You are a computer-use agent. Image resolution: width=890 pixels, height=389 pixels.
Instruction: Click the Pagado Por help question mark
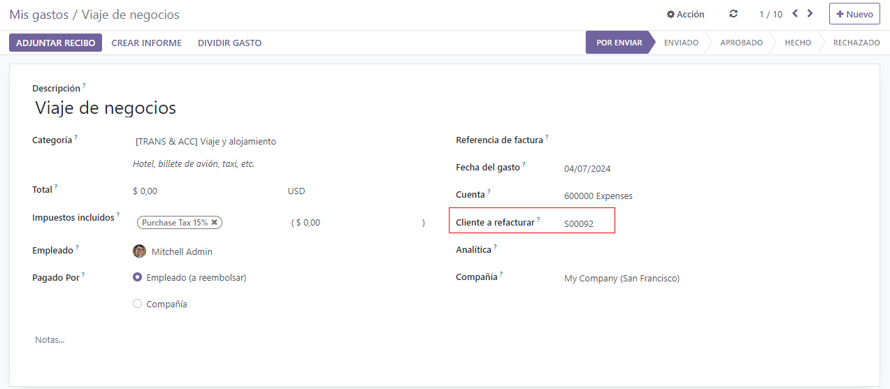pos(83,274)
